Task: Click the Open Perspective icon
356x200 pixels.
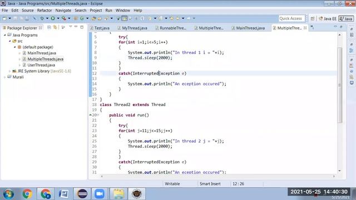Action: (313, 18)
